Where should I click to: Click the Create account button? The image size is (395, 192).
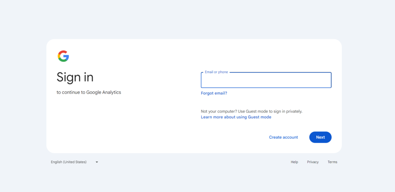point(283,137)
